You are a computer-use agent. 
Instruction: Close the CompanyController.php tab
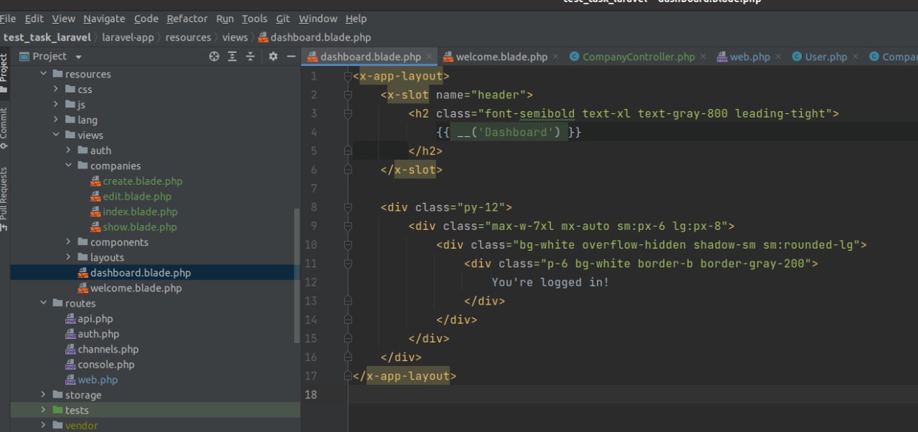click(703, 57)
